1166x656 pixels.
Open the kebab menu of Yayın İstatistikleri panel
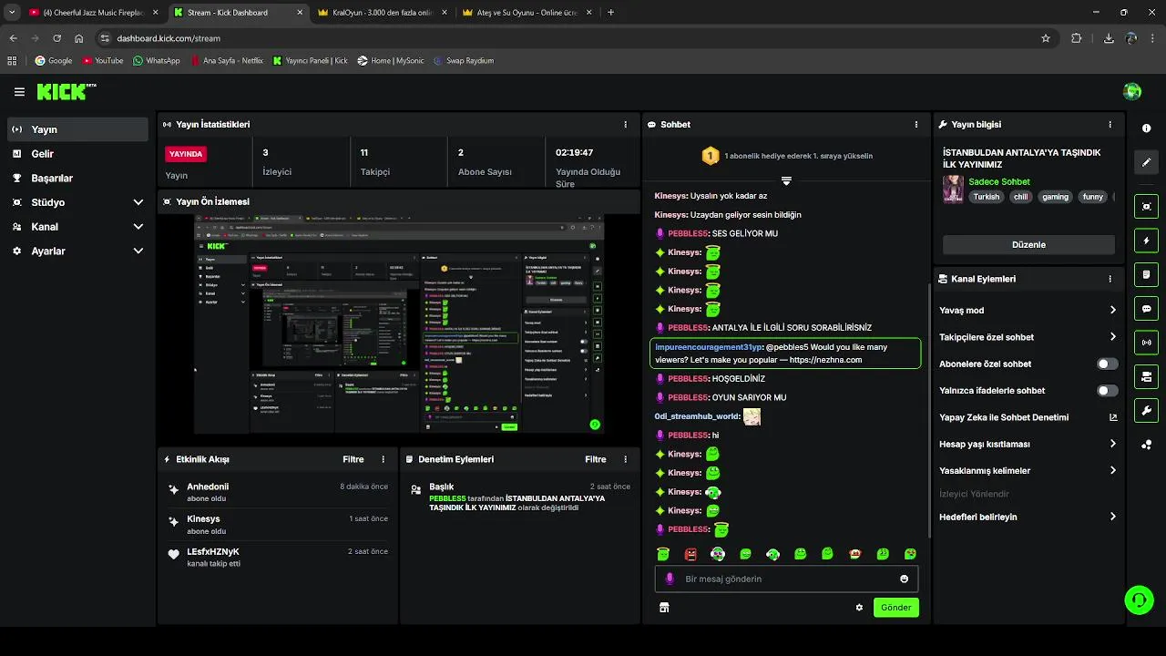[x=625, y=124]
